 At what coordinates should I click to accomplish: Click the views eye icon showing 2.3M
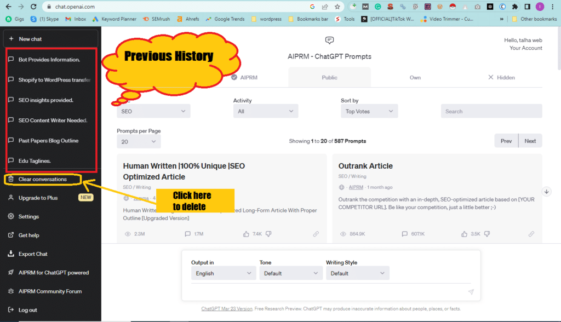point(127,234)
